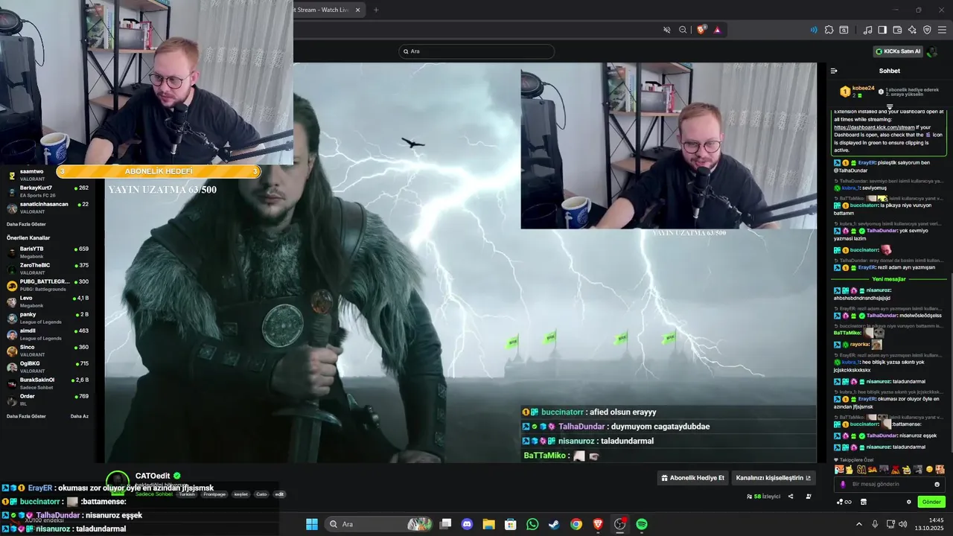Click the Turkish stream tag

186,494
